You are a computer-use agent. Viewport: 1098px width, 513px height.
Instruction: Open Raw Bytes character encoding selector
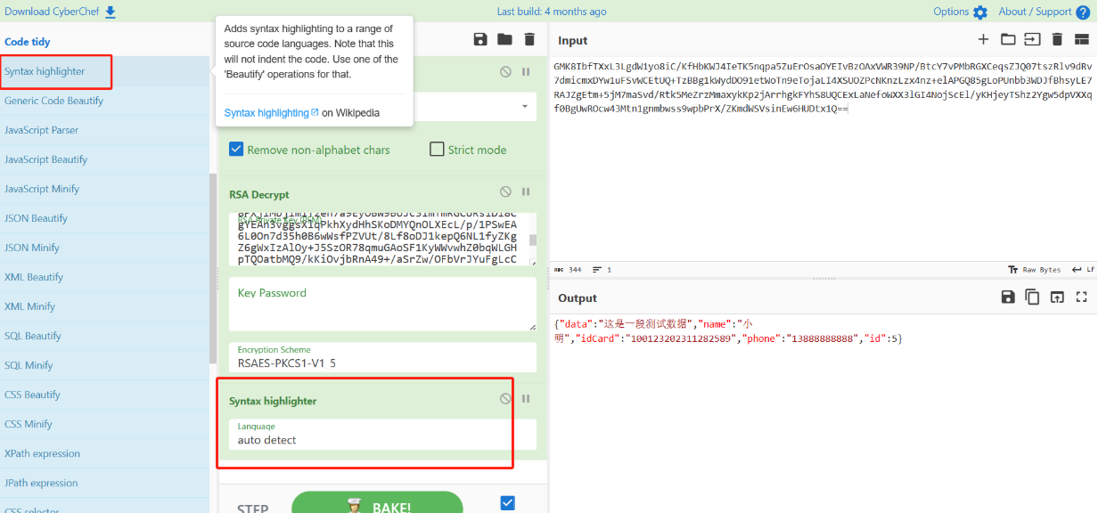(1034, 269)
